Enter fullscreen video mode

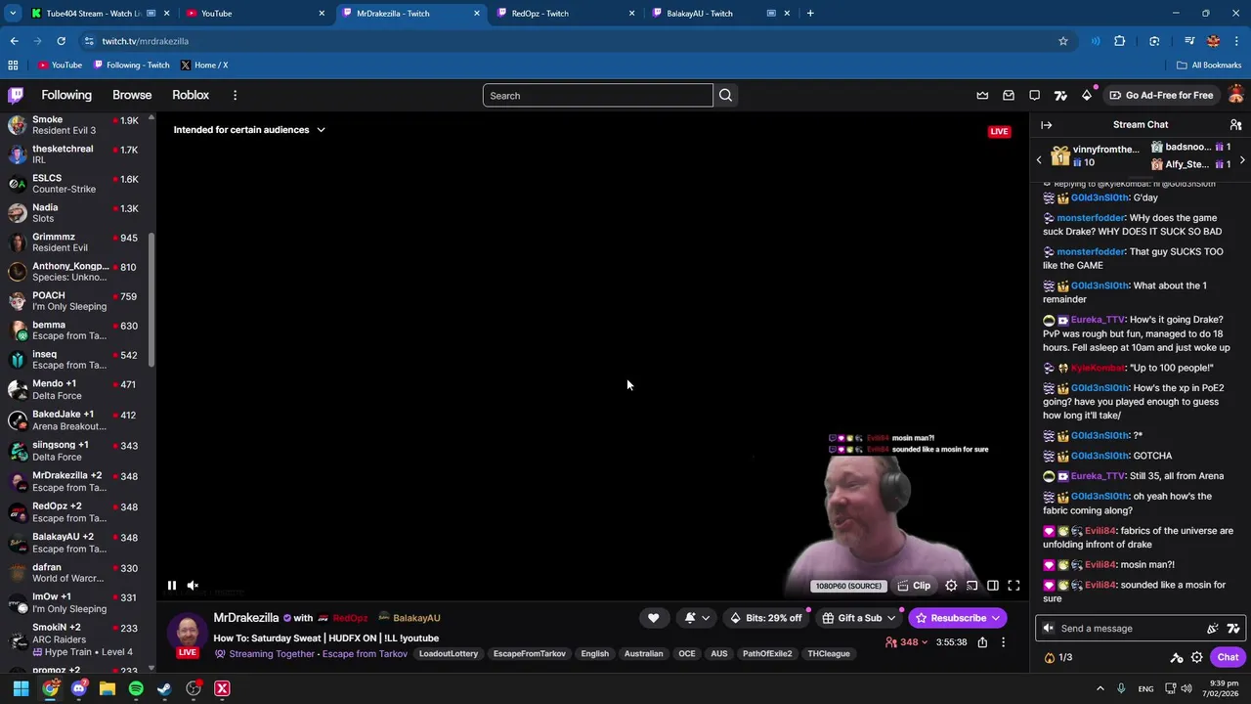[x=1014, y=586]
